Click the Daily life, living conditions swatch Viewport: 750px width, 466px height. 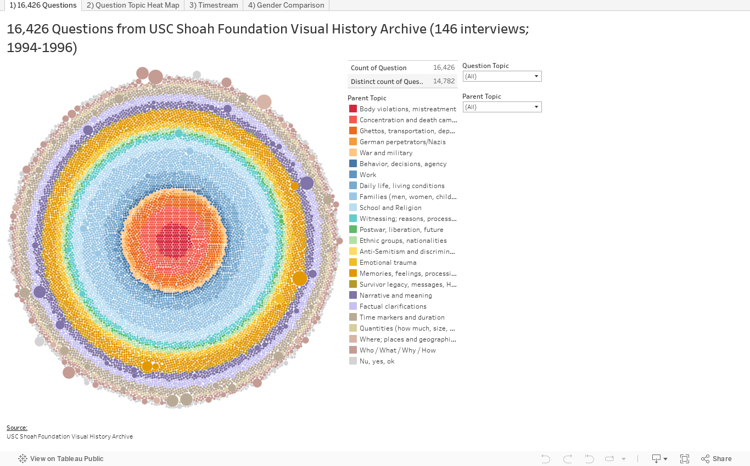pyautogui.click(x=353, y=186)
